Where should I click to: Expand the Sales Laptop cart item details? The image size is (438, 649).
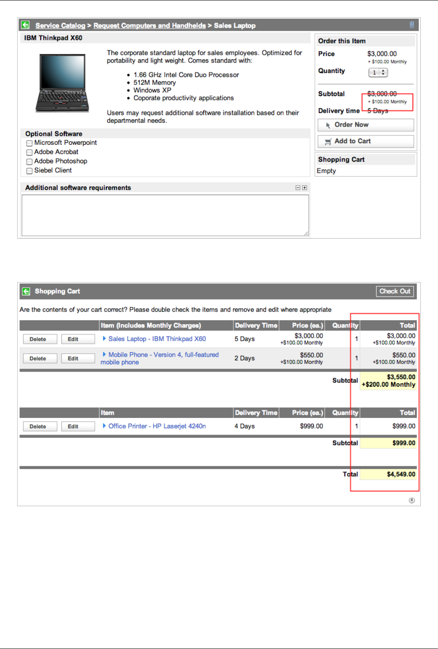coord(104,339)
